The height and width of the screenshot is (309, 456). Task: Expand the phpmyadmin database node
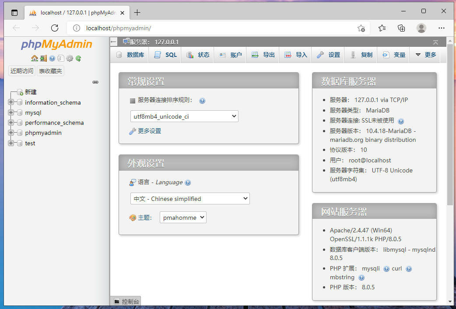[11, 133]
